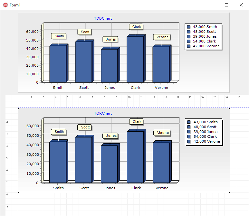
Task: Click the Scott bottom axis label in TQRChart
Action: coord(84,188)
